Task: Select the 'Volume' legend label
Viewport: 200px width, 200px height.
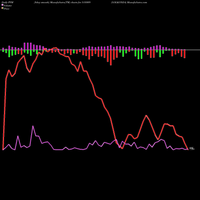Action: point(8,6)
